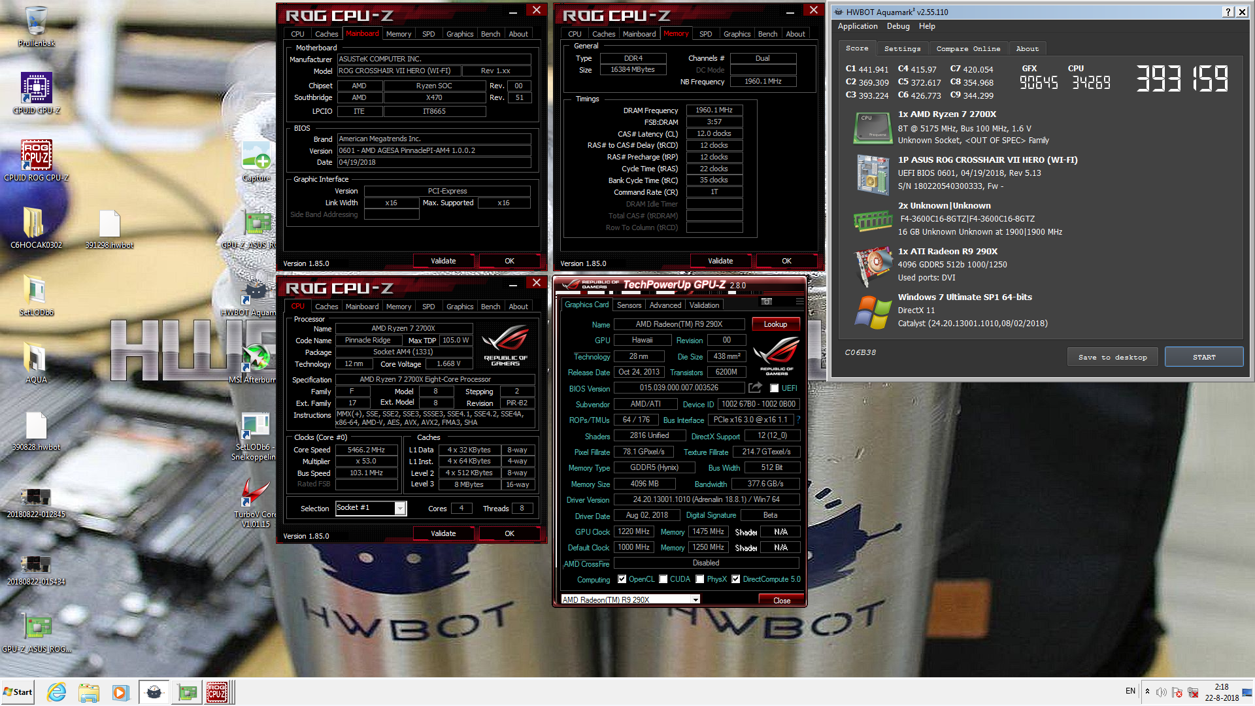The height and width of the screenshot is (706, 1255).
Task: Open Bench tab in the bottom CPU-Z window
Action: point(490,307)
